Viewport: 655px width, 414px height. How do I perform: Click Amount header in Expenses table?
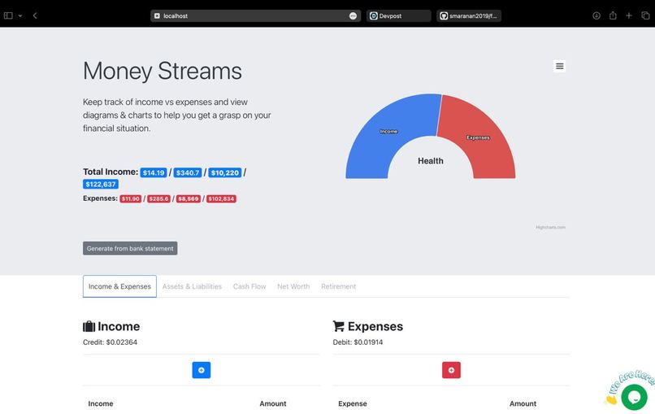[x=523, y=403]
